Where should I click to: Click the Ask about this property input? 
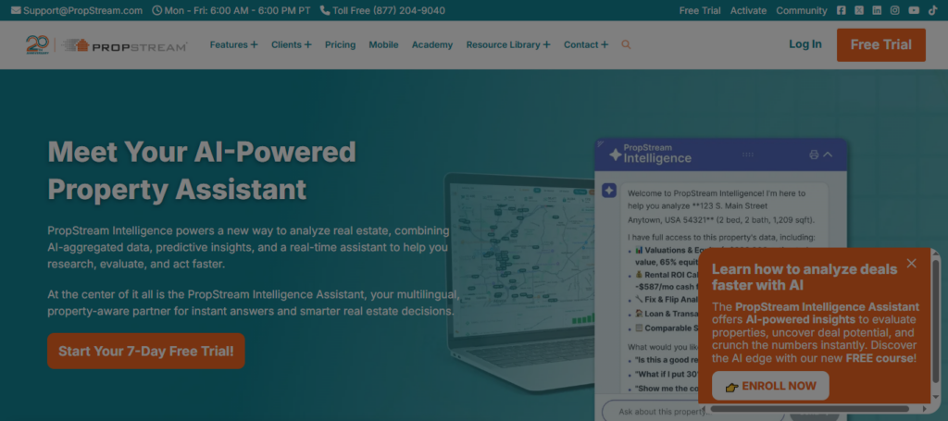(x=695, y=412)
